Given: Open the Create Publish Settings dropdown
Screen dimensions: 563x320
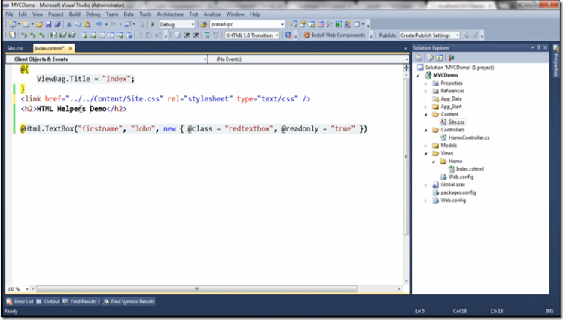Looking at the screenshot, I should click(x=457, y=35).
